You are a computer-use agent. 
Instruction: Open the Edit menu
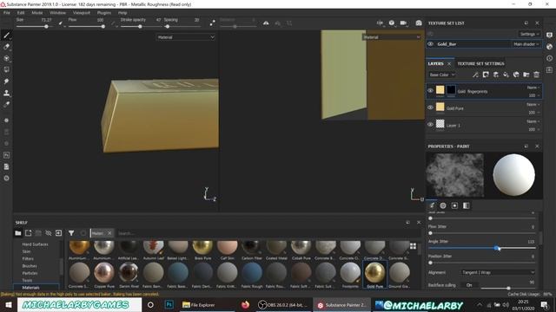(x=21, y=13)
